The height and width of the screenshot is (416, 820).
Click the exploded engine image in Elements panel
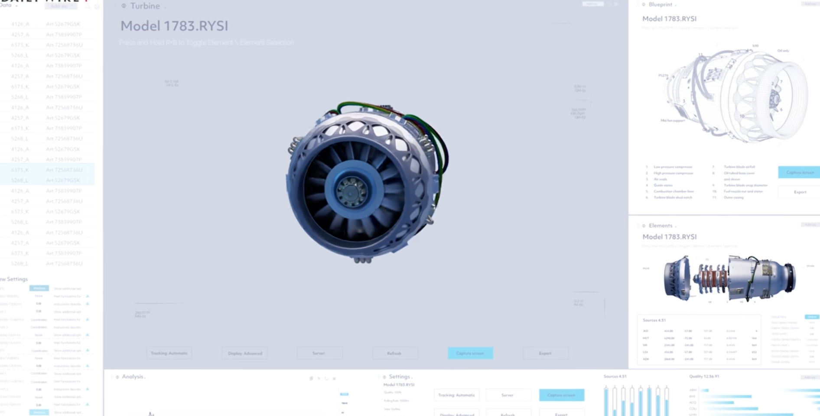pyautogui.click(x=729, y=278)
